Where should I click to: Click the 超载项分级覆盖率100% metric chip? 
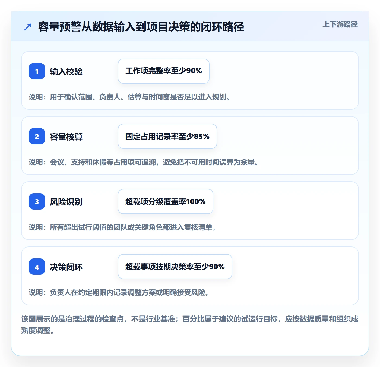pyautogui.click(x=166, y=201)
